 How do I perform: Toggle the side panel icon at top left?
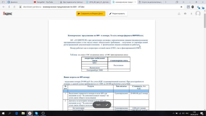tap(3, 2)
